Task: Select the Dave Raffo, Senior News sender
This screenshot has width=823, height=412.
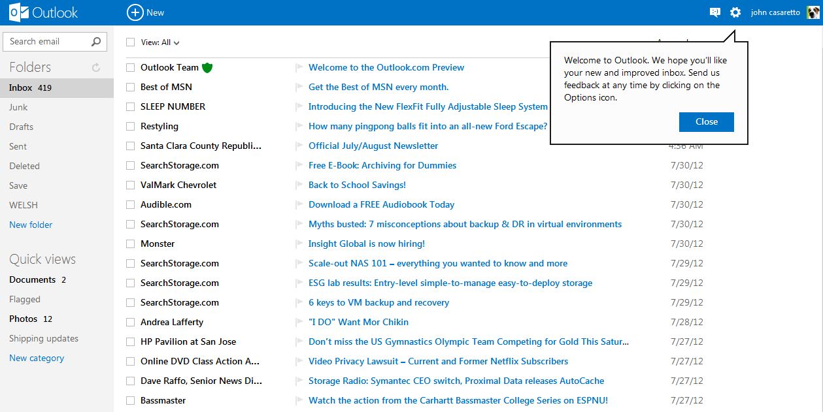Action: [201, 381]
